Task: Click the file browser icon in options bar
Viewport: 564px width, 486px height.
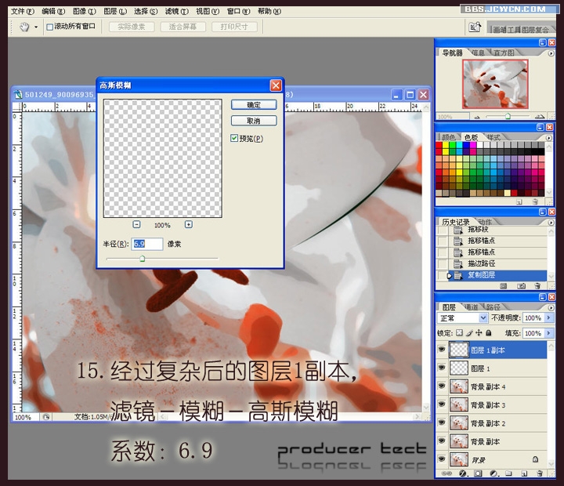Action: [x=475, y=27]
